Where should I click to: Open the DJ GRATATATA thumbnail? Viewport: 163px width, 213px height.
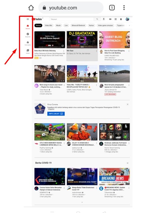(x=82, y=40)
